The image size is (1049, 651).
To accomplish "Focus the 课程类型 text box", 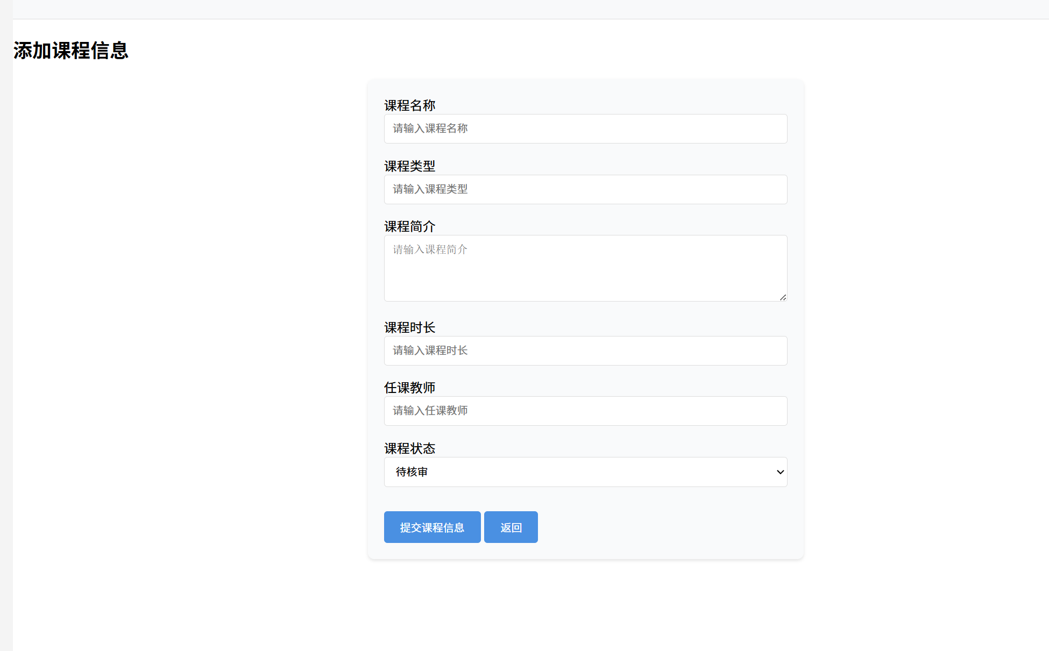I will tap(585, 189).
